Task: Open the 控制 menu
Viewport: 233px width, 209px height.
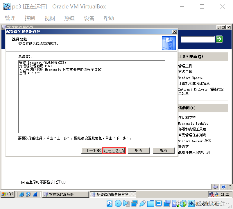Action: [30, 18]
